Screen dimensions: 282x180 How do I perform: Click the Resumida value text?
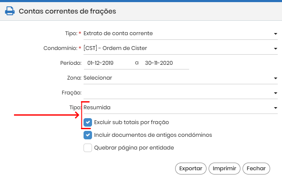[97, 108]
